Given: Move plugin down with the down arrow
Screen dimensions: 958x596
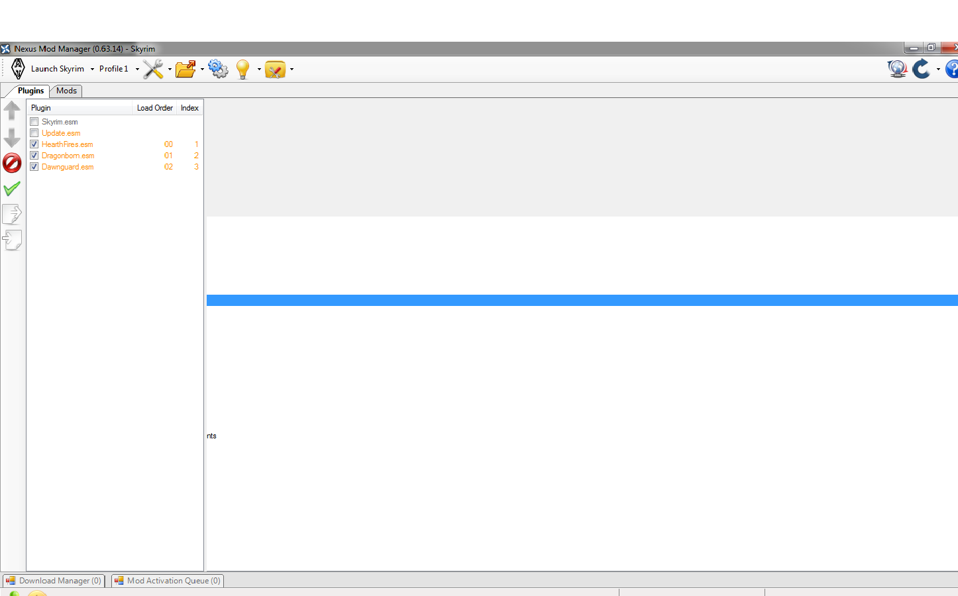Looking at the screenshot, I should (12, 138).
